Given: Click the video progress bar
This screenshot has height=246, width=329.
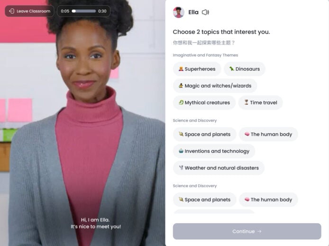Looking at the screenshot, I should (x=84, y=11).
